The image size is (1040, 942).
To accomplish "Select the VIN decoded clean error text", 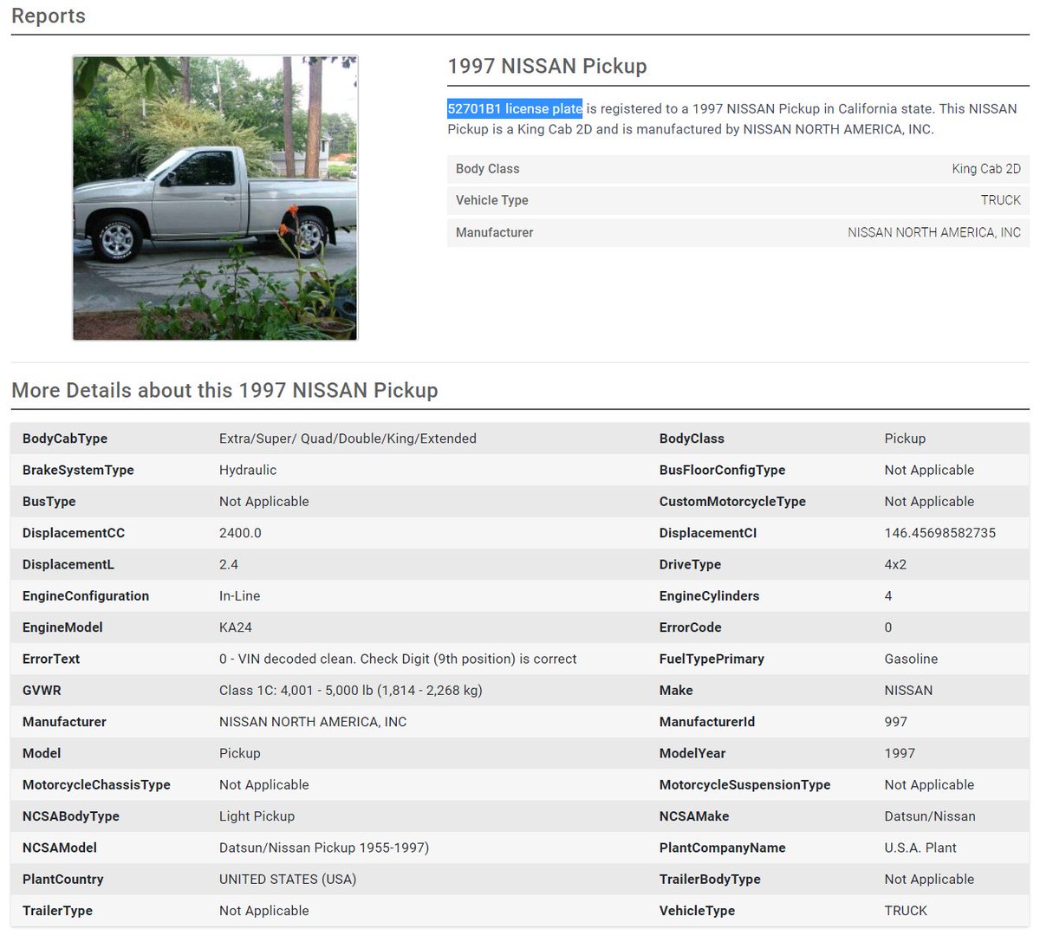I will tap(398, 659).
